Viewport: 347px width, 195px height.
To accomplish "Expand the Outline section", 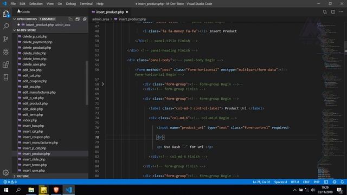I will [50, 176].
